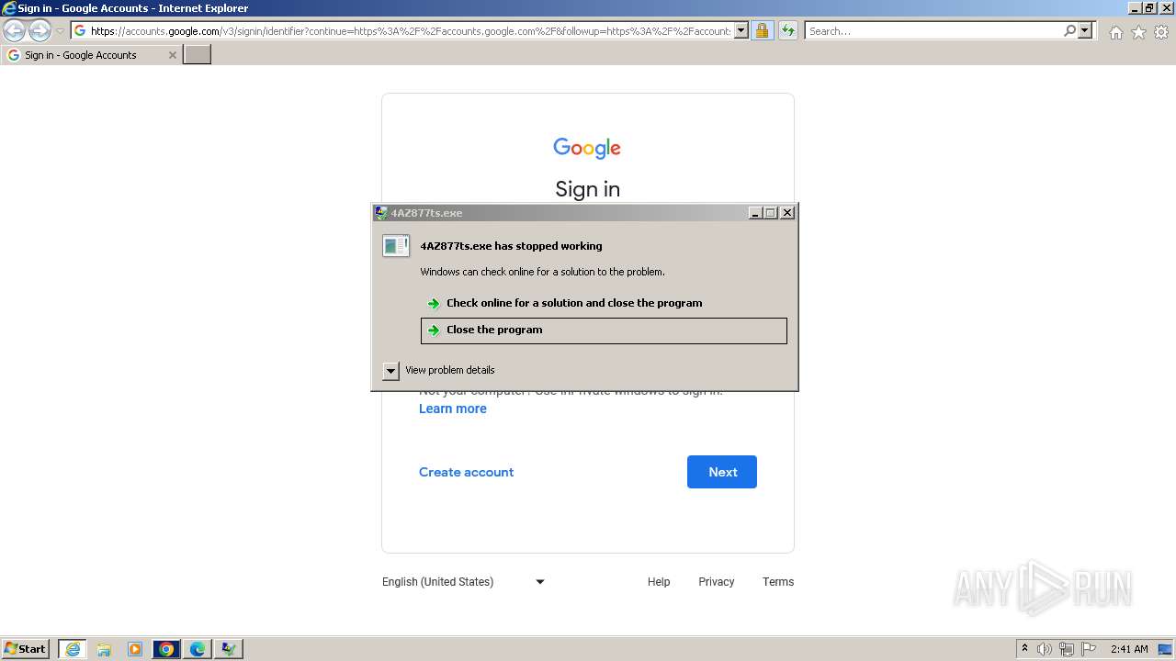Click the 4AZ877ts.exe dialog title icon
The image size is (1176, 661).
click(381, 213)
